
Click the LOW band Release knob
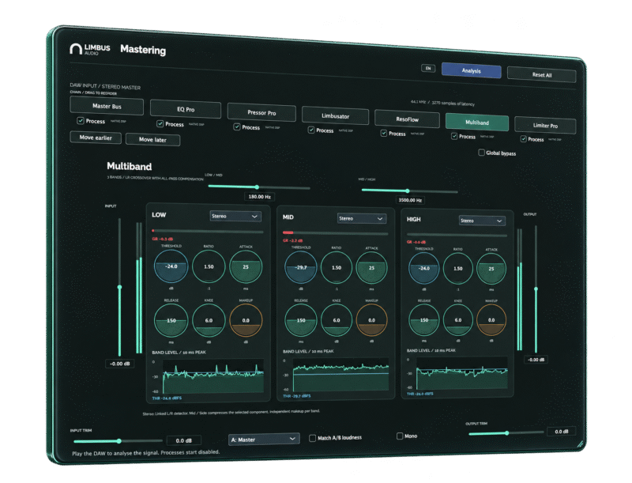pos(171,320)
